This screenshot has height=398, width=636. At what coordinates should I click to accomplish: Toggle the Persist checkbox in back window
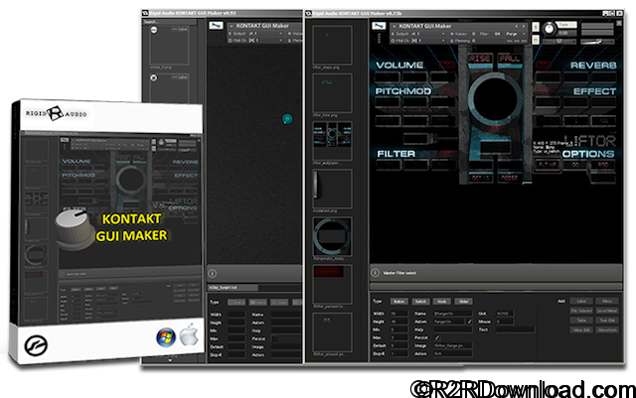274,338
